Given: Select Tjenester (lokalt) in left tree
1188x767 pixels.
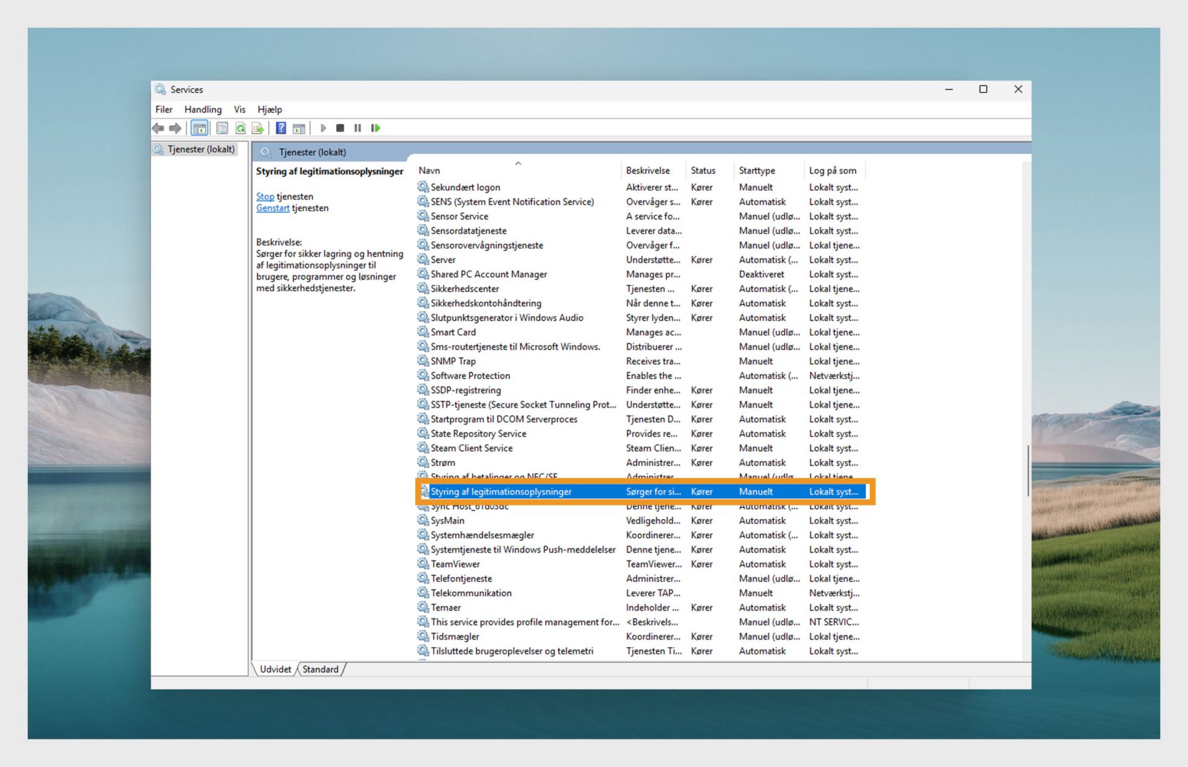Looking at the screenshot, I should click(200, 150).
